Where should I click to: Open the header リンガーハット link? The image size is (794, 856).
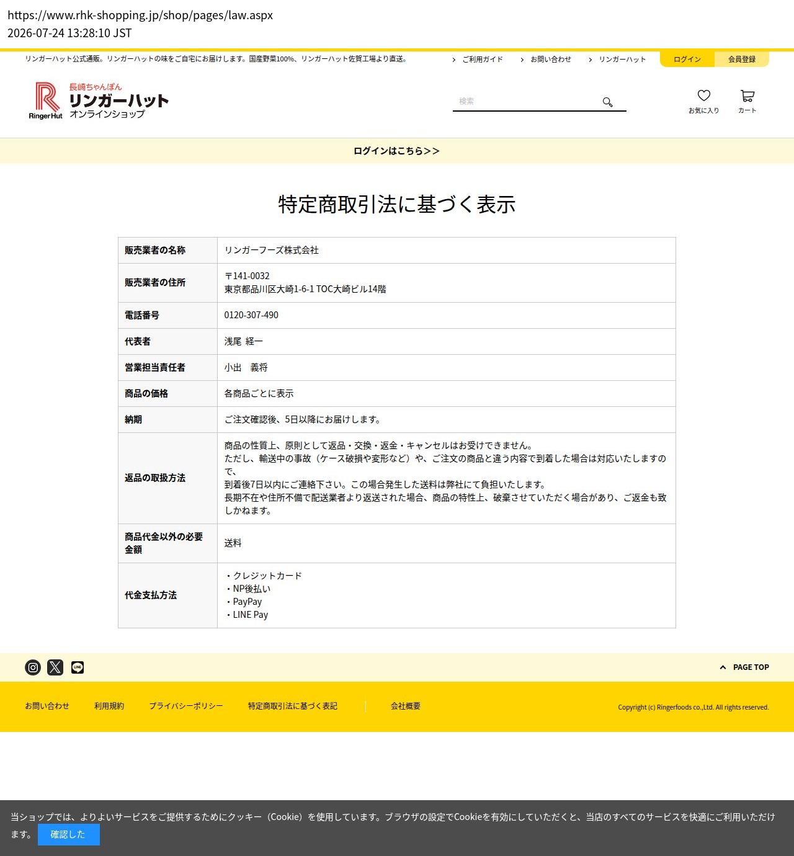tap(618, 60)
